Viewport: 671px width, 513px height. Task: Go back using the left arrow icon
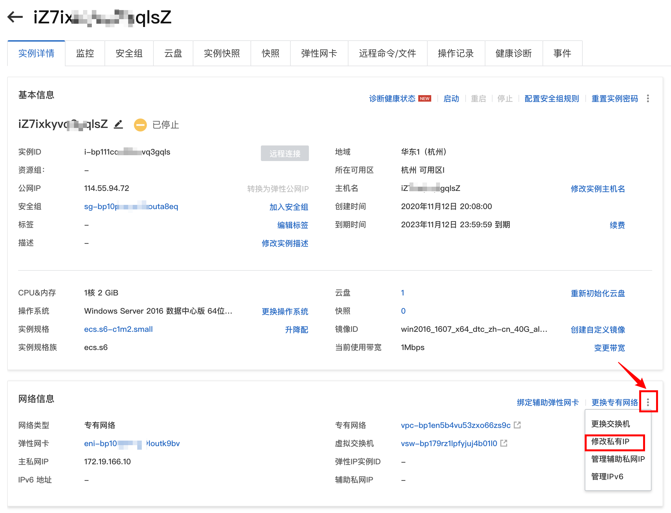coord(15,17)
